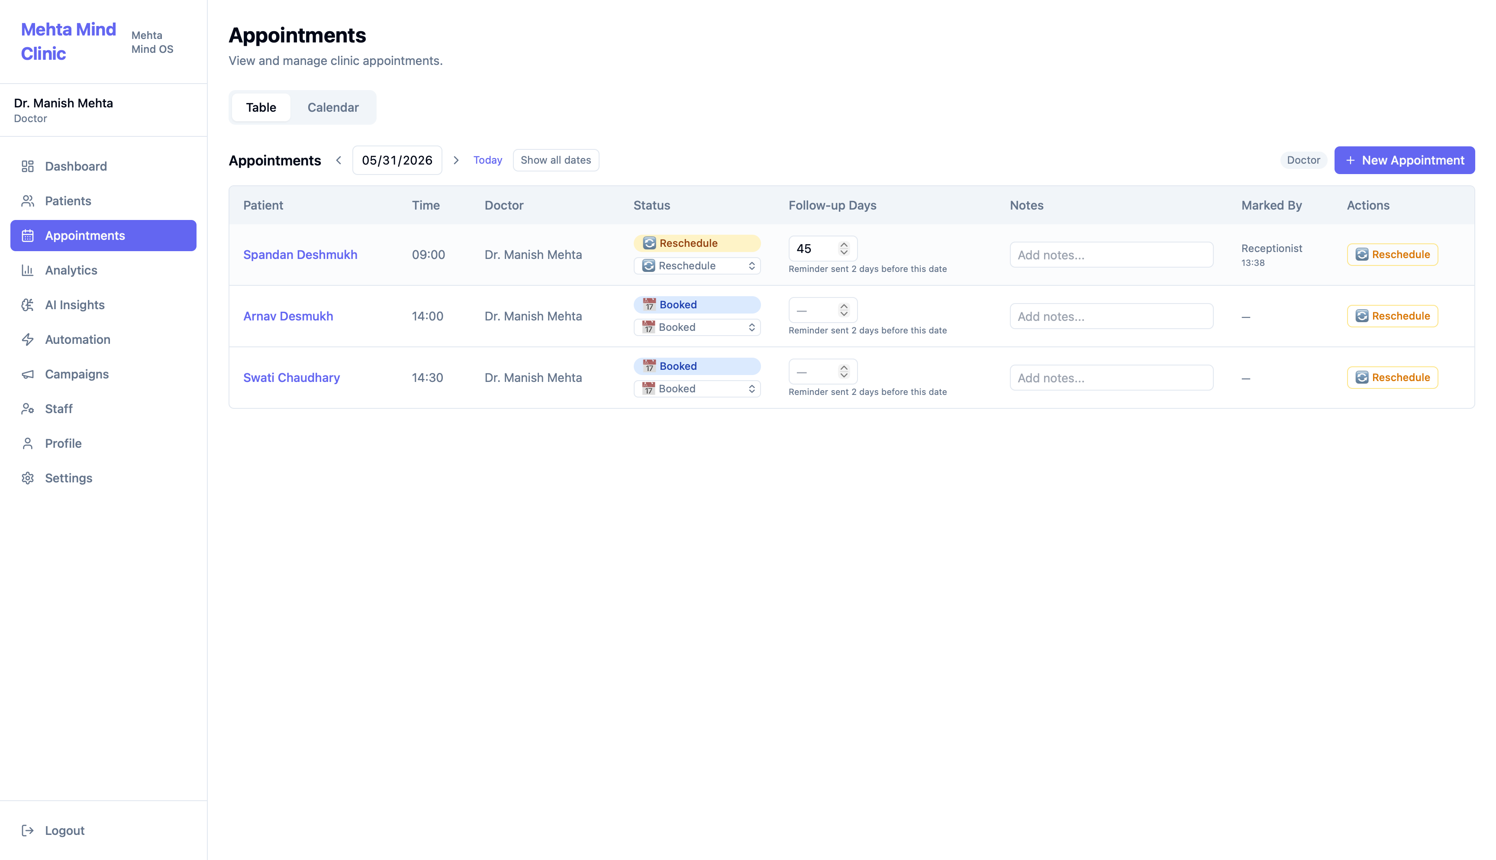Open status dropdown for Swati Chaudhary

click(x=696, y=389)
